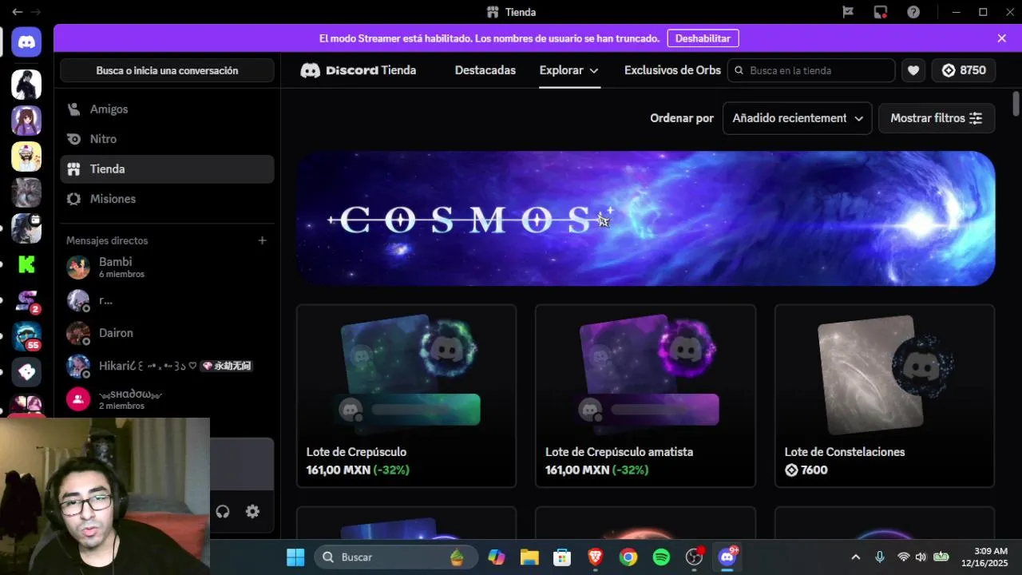Click the 161,00 MXN price under Lote de Crepúsculo
The image size is (1022, 575).
pyautogui.click(x=339, y=470)
